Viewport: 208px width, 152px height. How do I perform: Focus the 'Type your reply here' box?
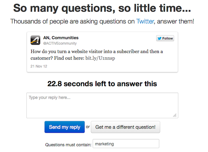tap(102, 105)
